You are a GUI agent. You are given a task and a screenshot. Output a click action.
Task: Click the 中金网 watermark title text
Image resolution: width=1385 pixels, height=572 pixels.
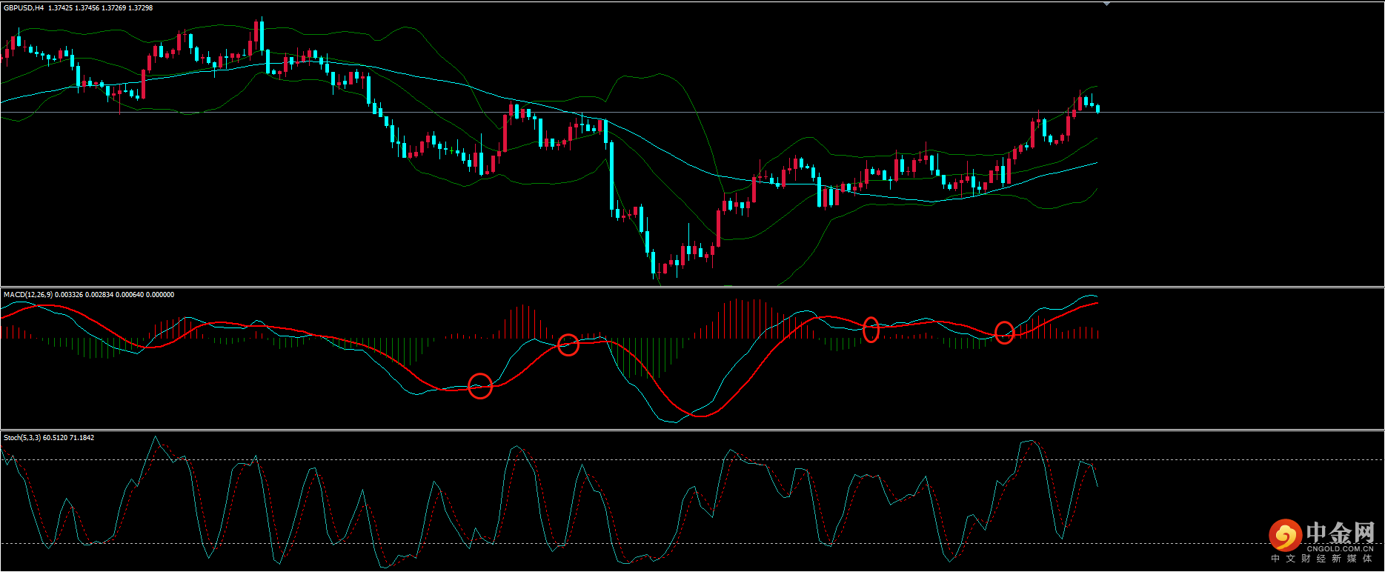pos(1340,533)
